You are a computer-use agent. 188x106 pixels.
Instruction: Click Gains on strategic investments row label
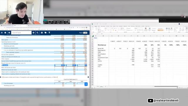point(11,57)
